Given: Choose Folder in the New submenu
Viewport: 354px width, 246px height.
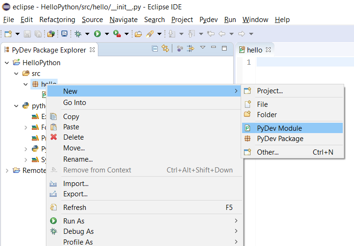Looking at the screenshot, I should tap(293, 114).
